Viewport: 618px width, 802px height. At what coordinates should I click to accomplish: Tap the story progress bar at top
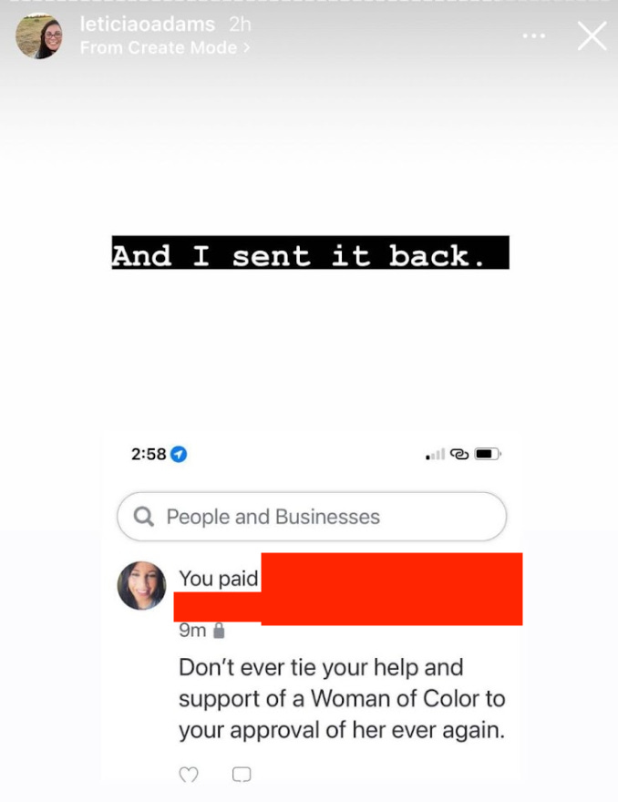309,2
